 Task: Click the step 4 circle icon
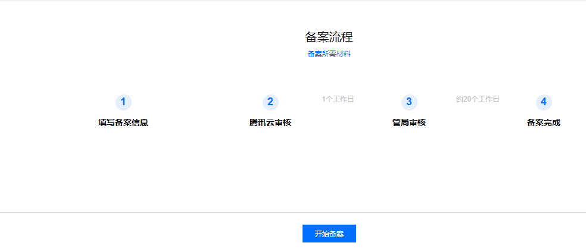(x=544, y=102)
